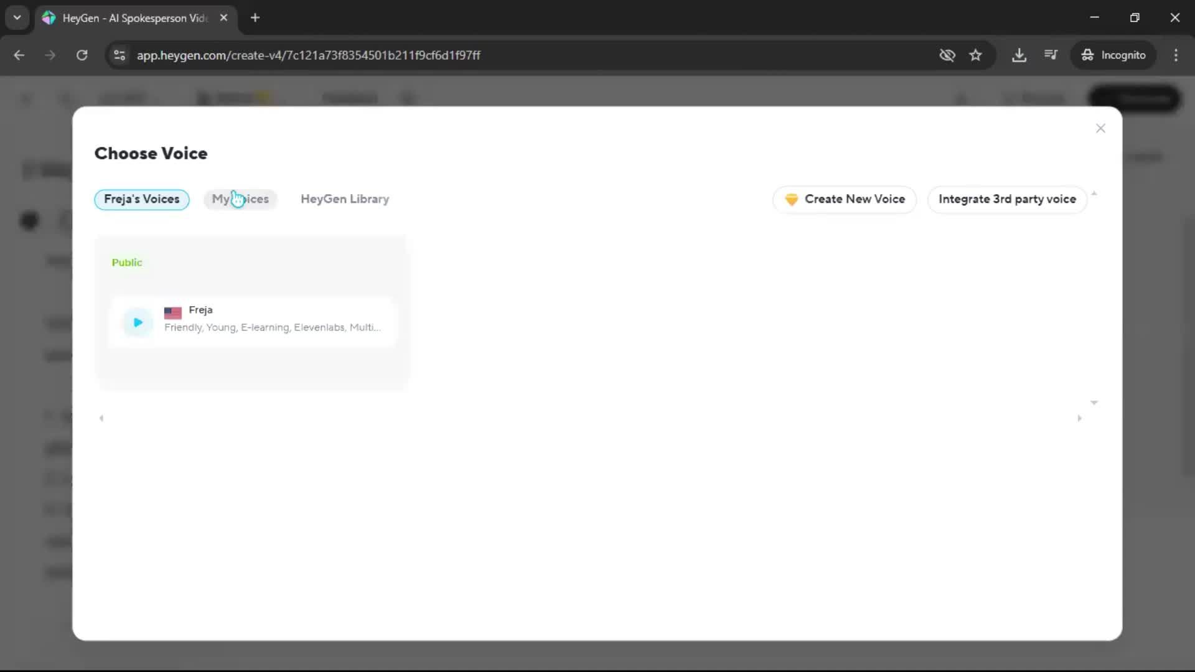Click Integrate 3rd party voice button
Image resolution: width=1195 pixels, height=672 pixels.
1006,199
